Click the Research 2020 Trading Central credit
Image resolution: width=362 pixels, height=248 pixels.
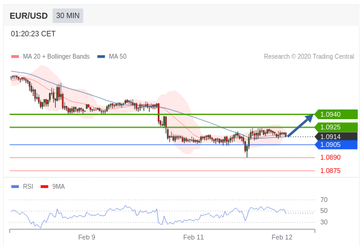[x=309, y=57]
